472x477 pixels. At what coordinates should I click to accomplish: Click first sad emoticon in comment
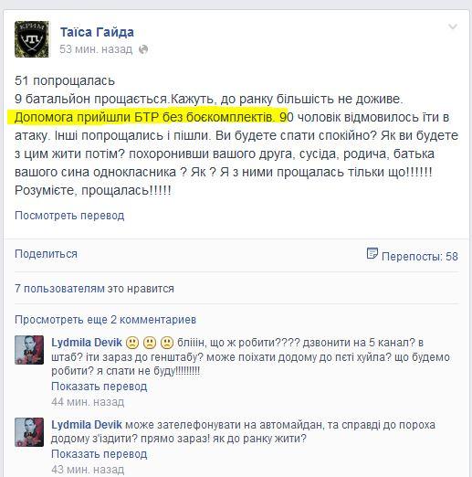tap(132, 343)
